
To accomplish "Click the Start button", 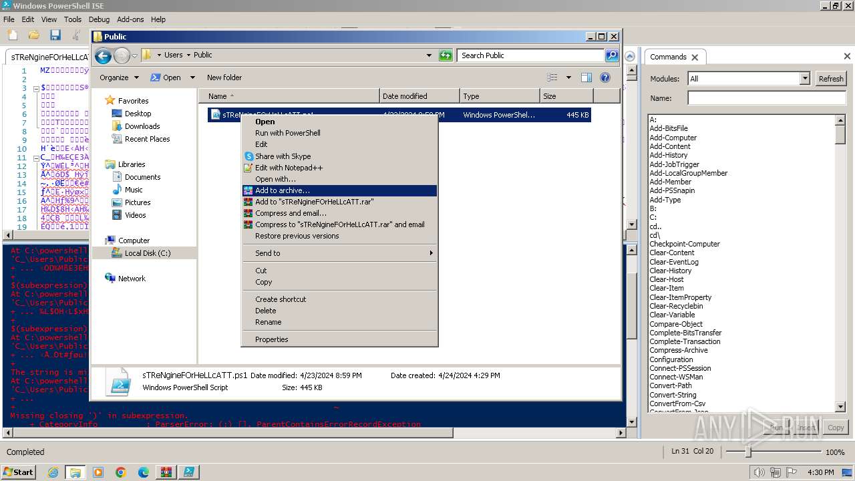I will [x=18, y=472].
